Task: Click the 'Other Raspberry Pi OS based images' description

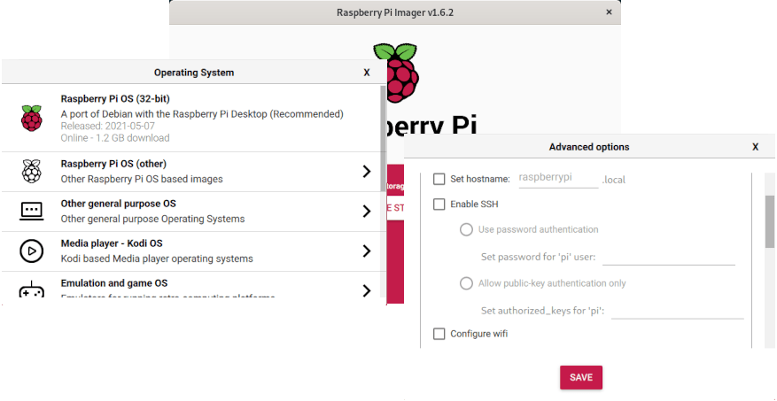Action: tap(142, 179)
